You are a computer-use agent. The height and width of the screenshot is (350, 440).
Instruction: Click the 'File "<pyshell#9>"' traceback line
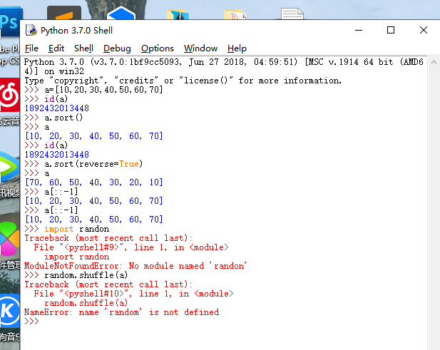(x=131, y=247)
